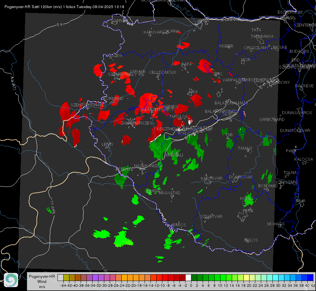Click the BALATONALMADI label
This screenshot has width=316, height=291.
[x=231, y=103]
